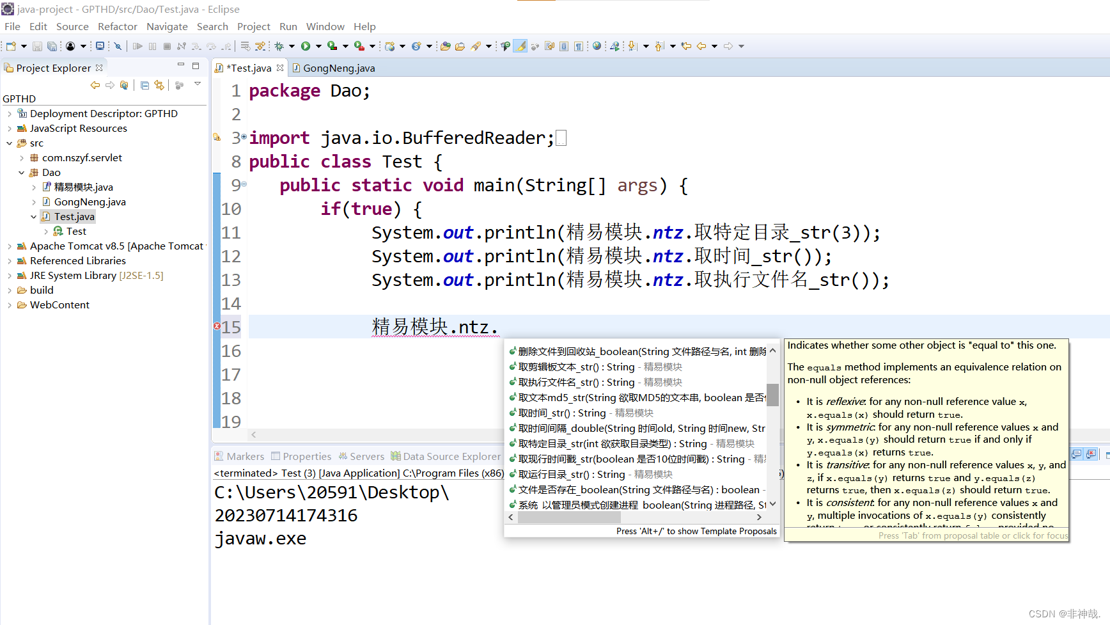
Task: Open the Run button dropdown arrow
Action: coord(318,45)
